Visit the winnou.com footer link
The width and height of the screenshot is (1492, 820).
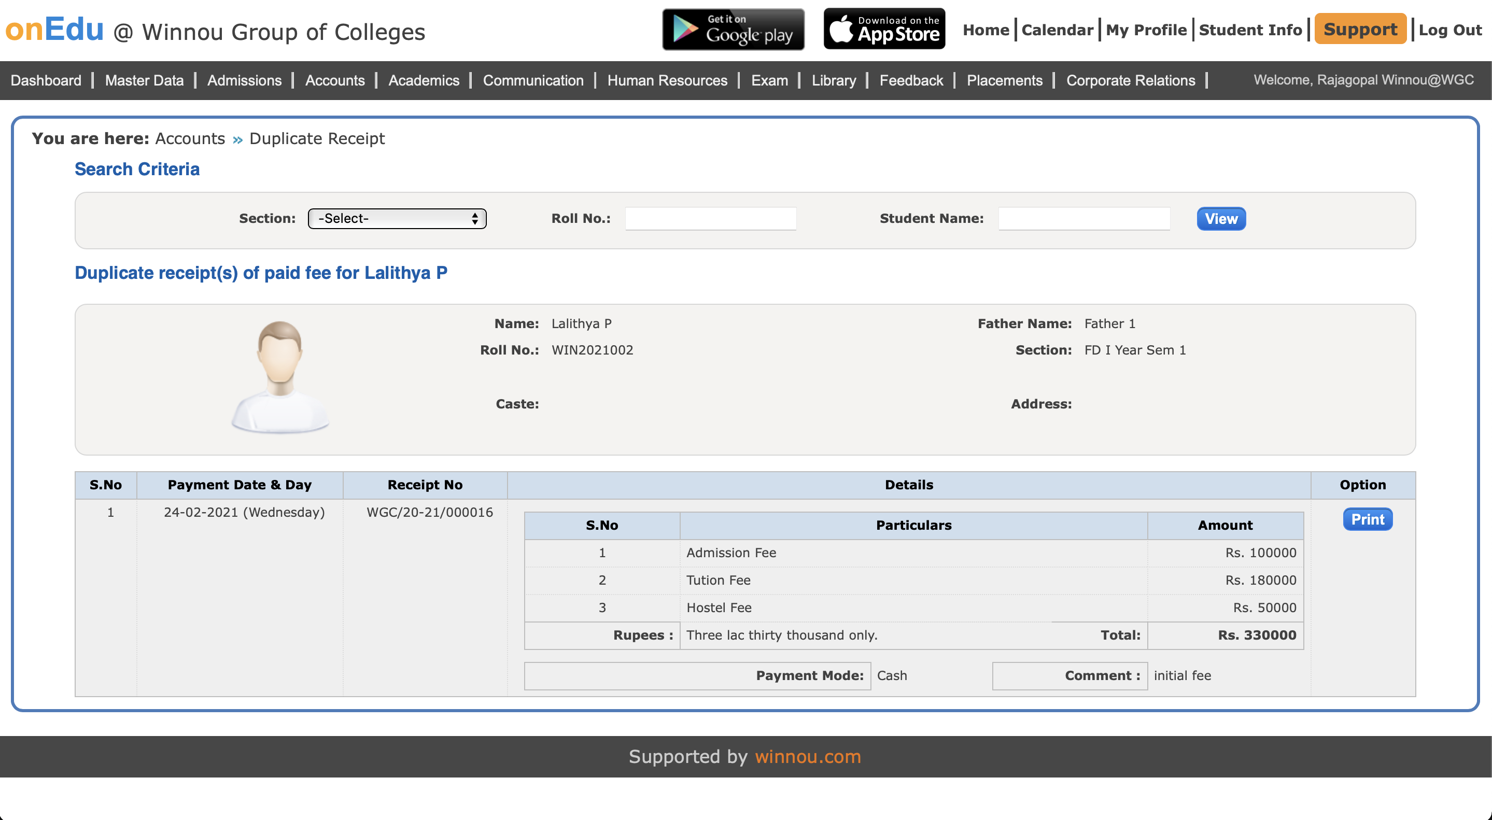807,756
